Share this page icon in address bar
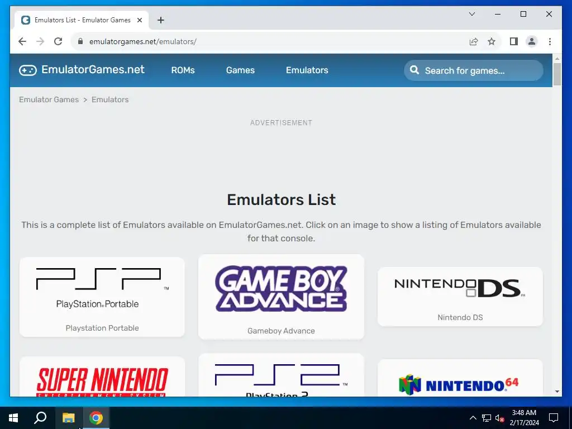 (x=474, y=41)
